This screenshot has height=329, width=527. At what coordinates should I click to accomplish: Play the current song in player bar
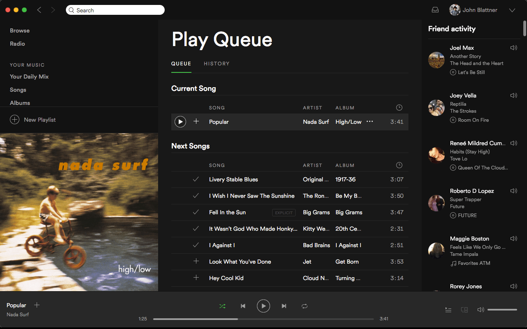[263, 306]
